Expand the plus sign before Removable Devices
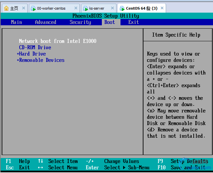The height and width of the screenshot is (173, 213). (18, 60)
